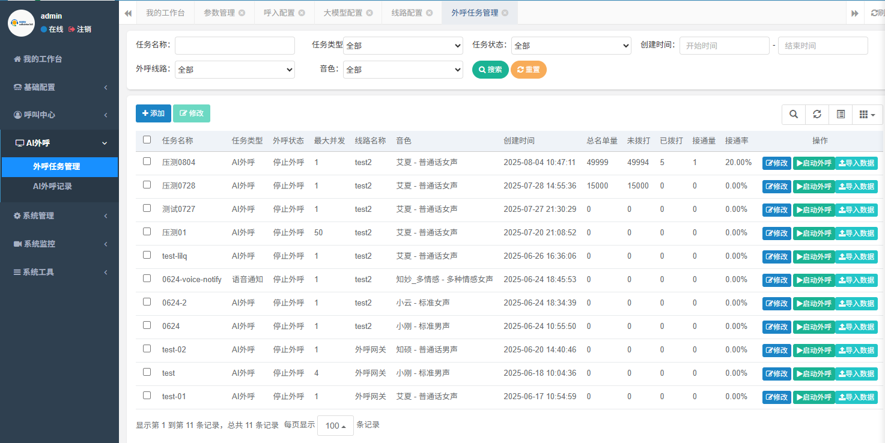
Task: Select the 0624-voice-notify row checkbox
Action: (147, 279)
